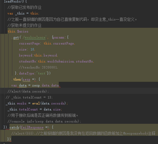The height and width of the screenshot is (144, 158).
Task: Click '//console.info(resp.data.data.records);' comment
Action: point(44,121)
